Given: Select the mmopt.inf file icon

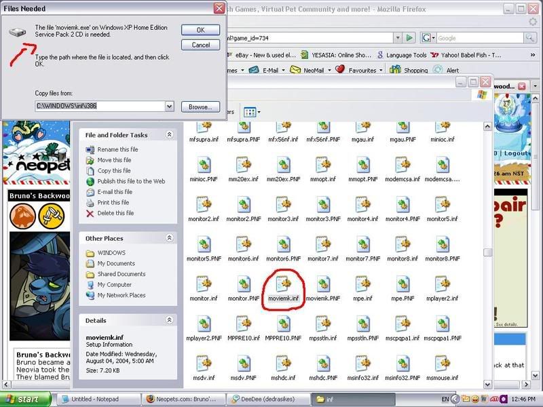Looking at the screenshot, I should pyautogui.click(x=323, y=165).
